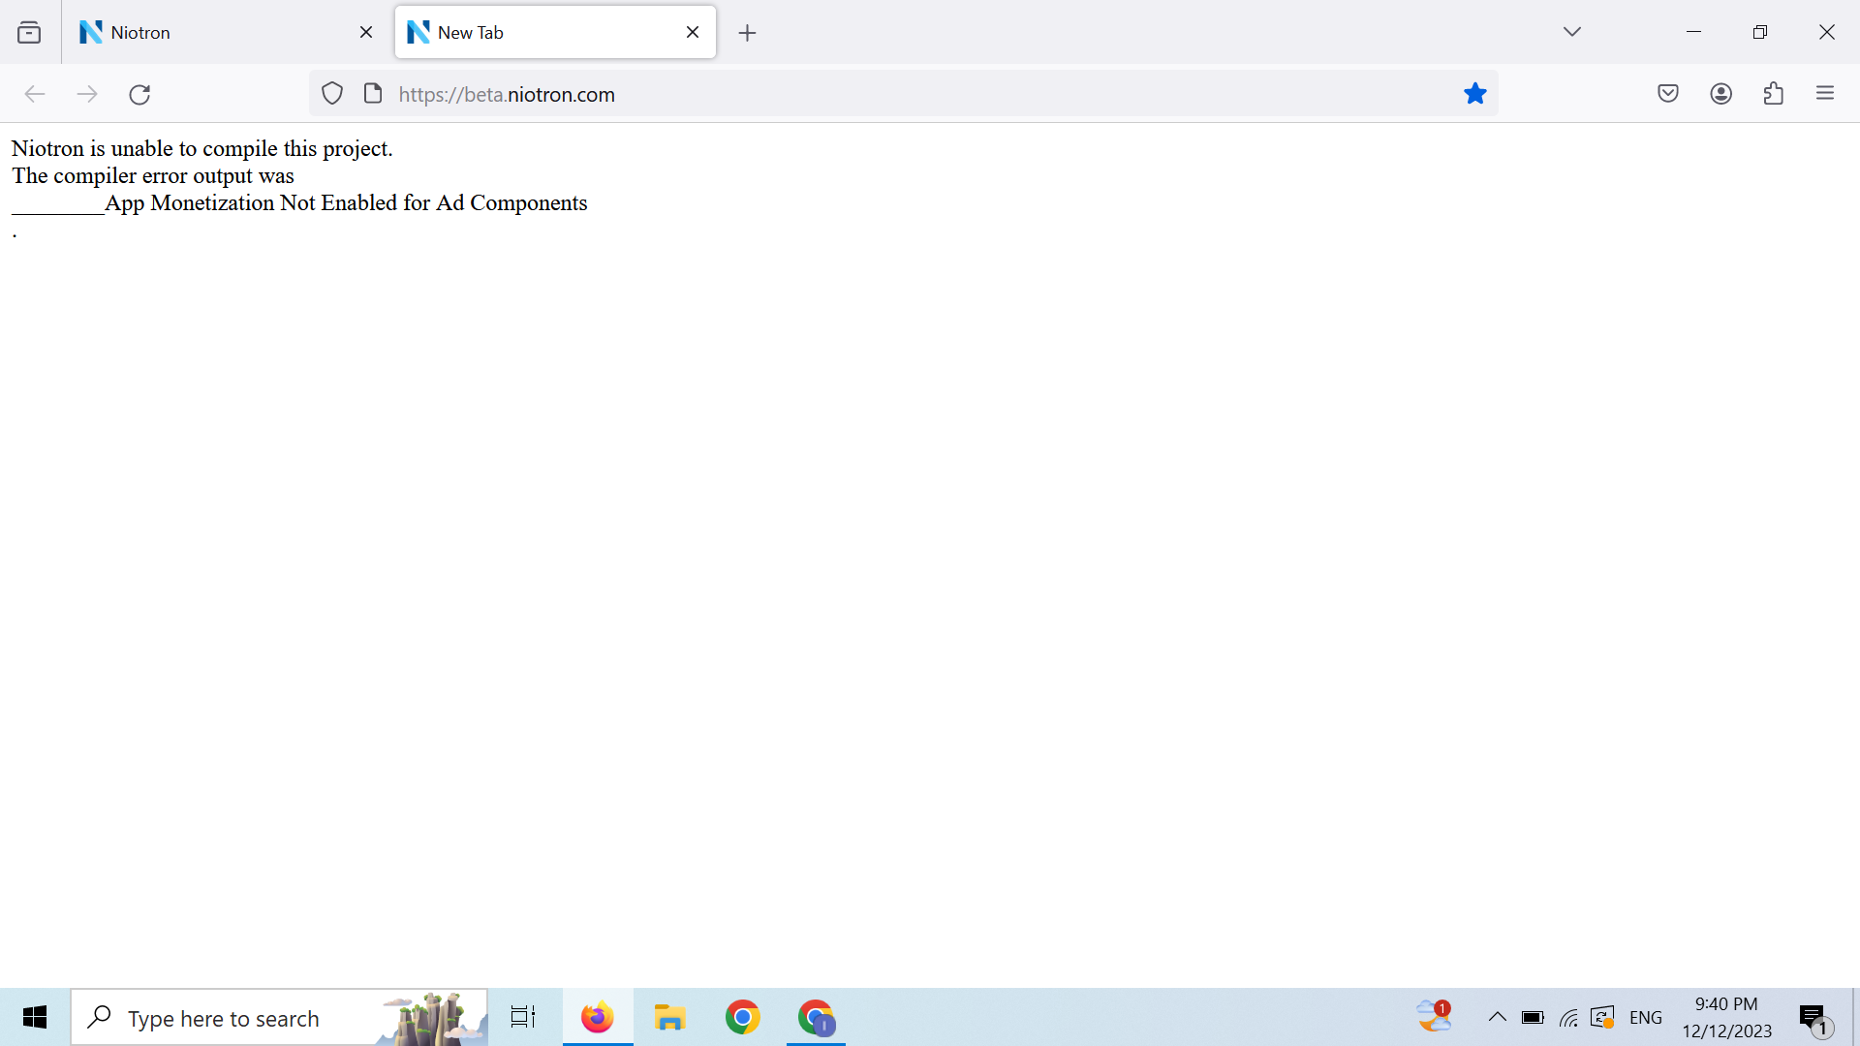The height and width of the screenshot is (1046, 1860).
Task: View site information page icon
Action: 373,94
